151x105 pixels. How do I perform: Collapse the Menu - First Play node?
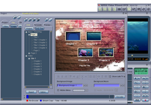[x=26, y=32]
